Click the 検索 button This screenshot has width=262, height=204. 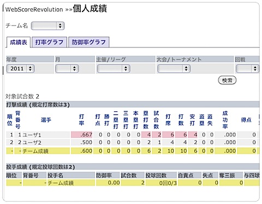click(227, 80)
